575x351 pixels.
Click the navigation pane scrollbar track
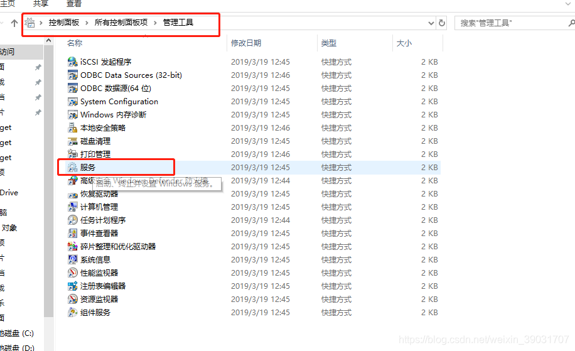coord(48,334)
